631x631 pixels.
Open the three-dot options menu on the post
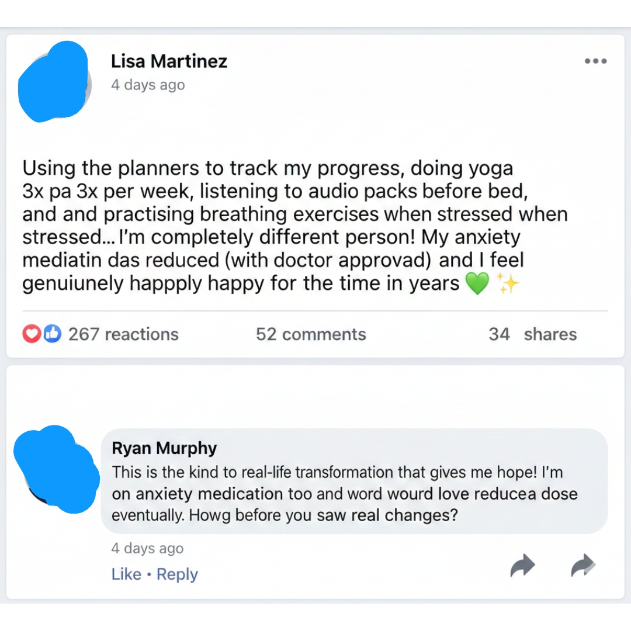[596, 61]
